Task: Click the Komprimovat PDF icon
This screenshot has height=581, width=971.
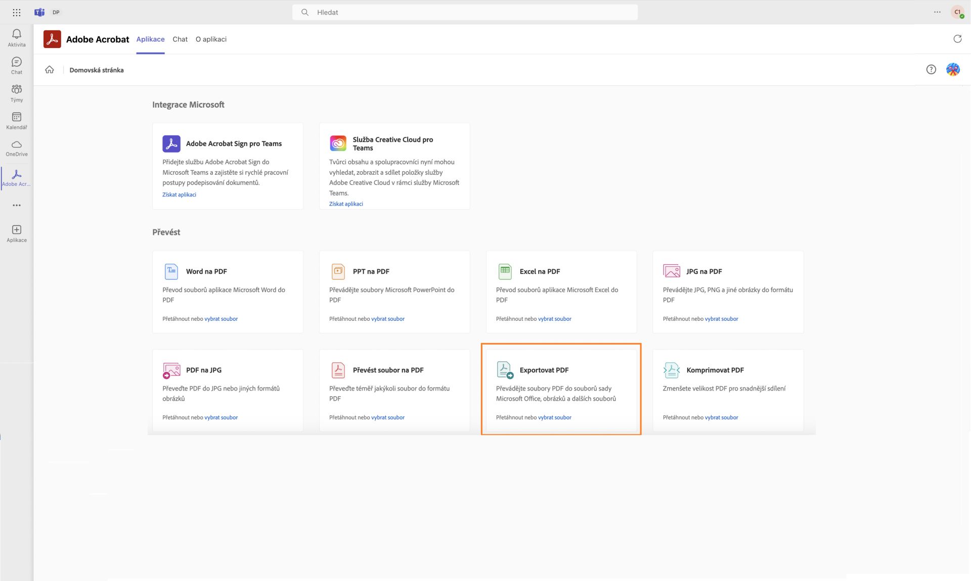Action: click(x=672, y=370)
